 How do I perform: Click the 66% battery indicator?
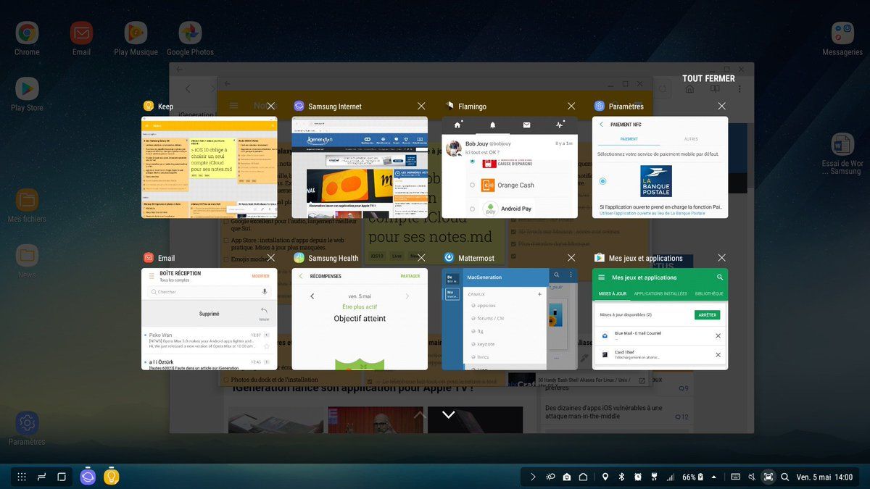[692, 477]
